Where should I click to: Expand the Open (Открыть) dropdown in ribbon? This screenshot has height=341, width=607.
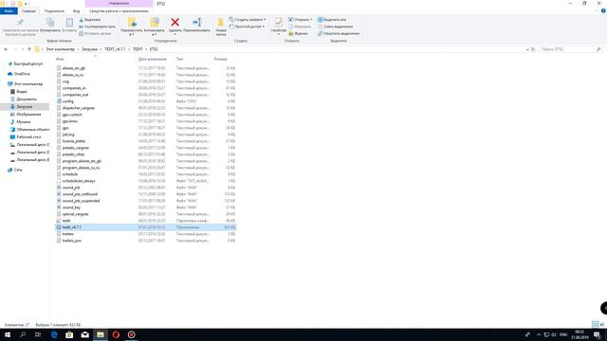pyautogui.click(x=301, y=19)
